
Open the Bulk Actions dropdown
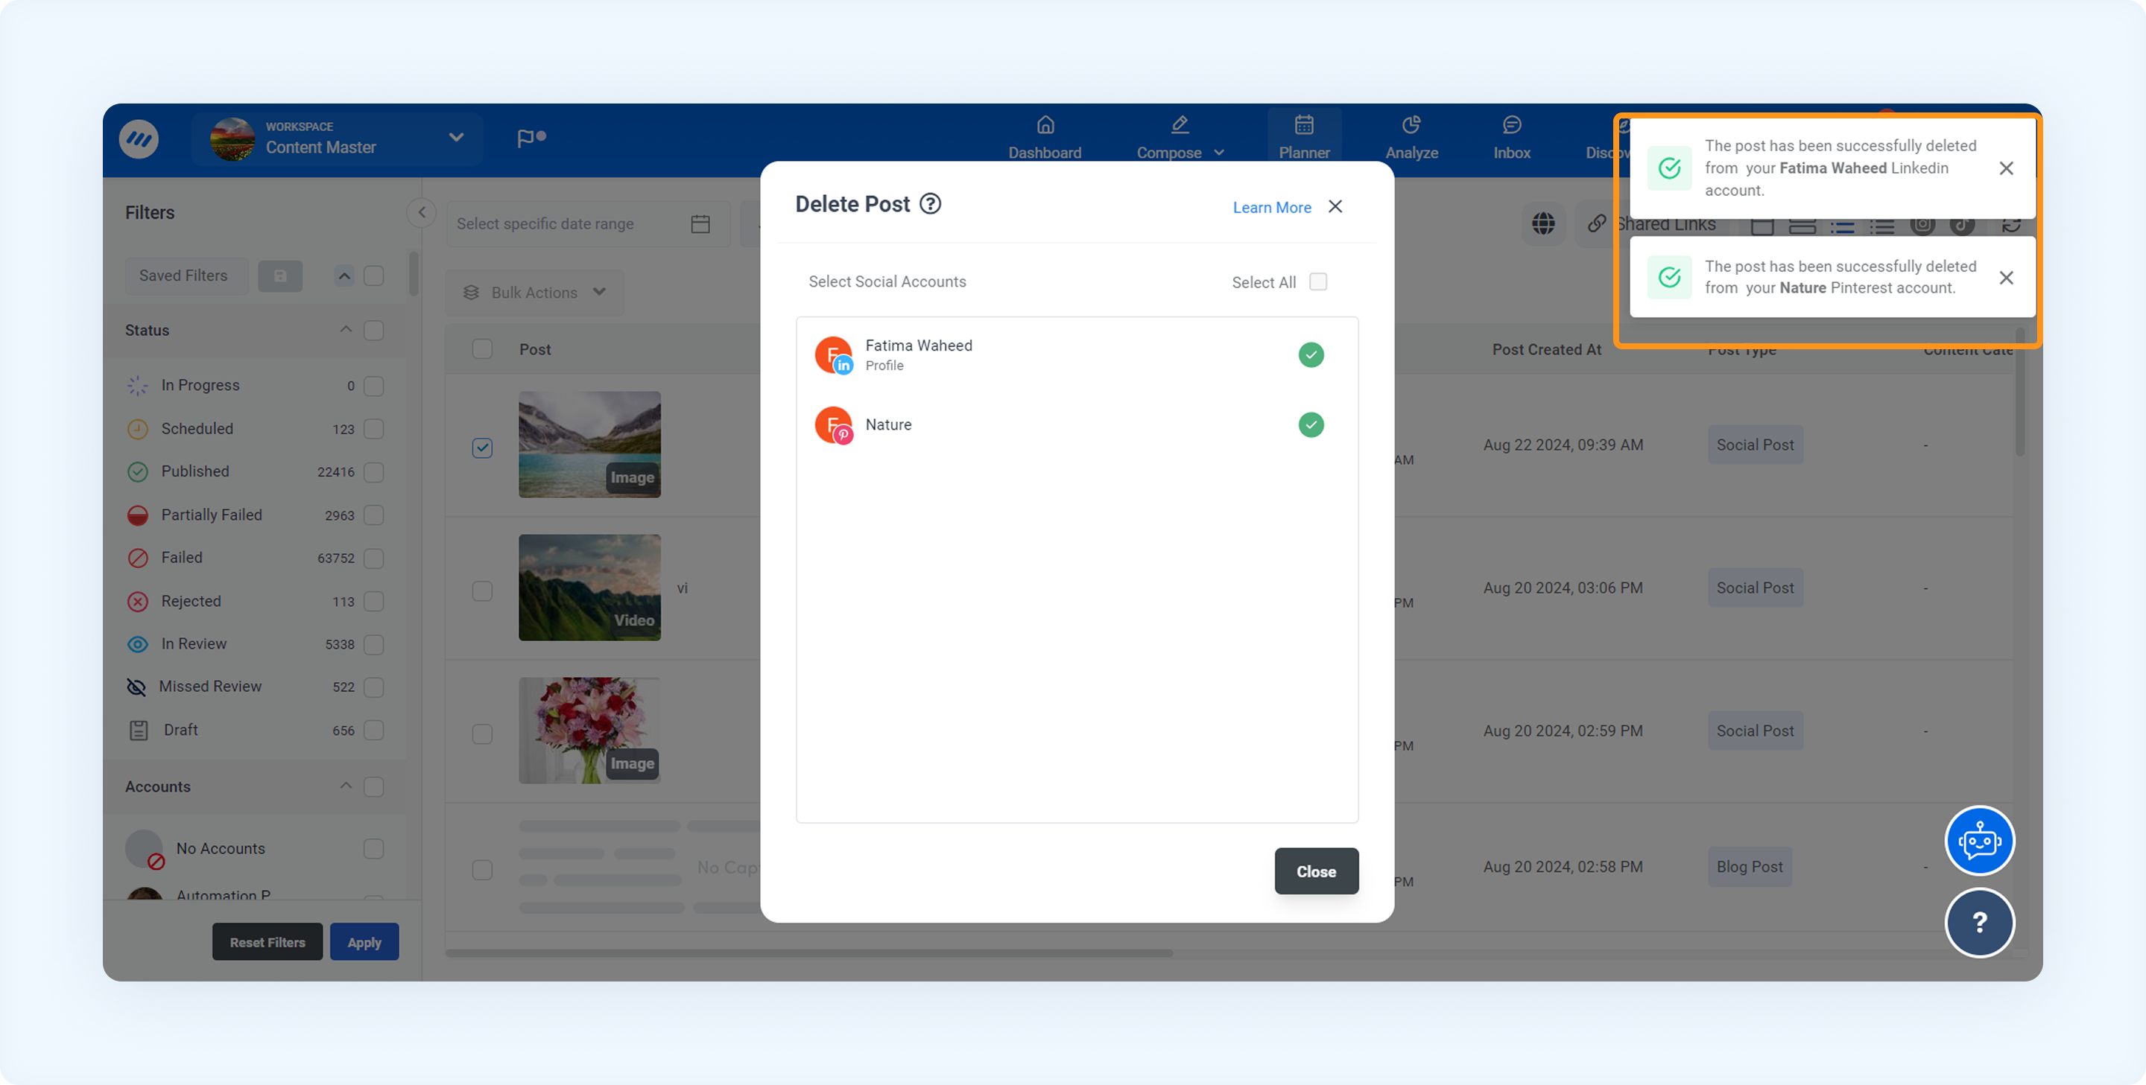tap(535, 292)
